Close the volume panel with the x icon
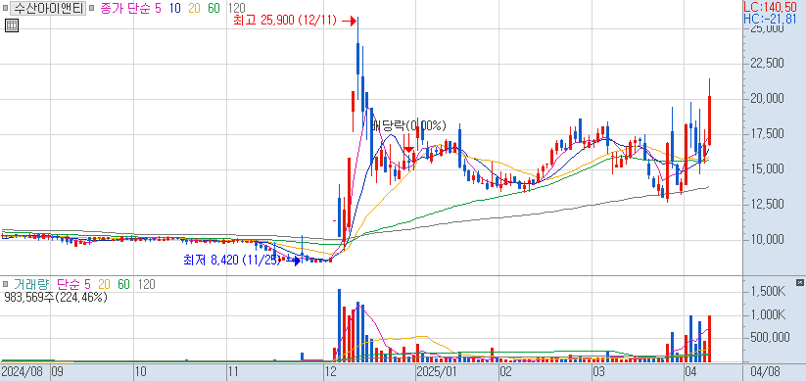 tap(800, 283)
